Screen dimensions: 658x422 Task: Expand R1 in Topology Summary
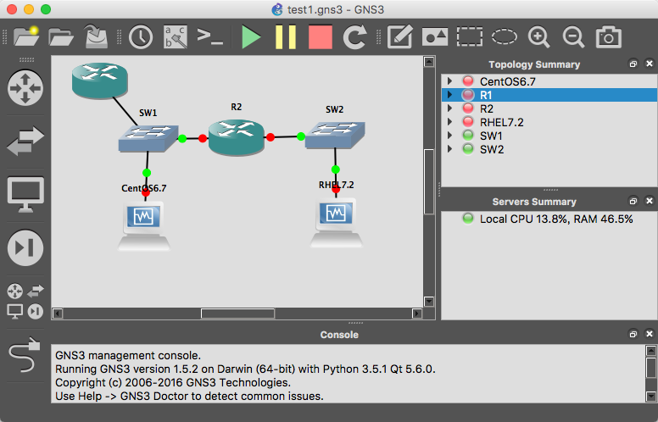450,95
